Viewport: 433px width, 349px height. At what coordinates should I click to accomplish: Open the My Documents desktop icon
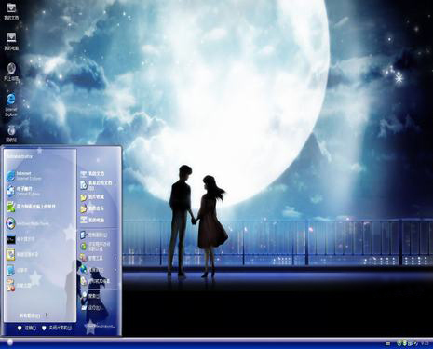pyautogui.click(x=11, y=11)
